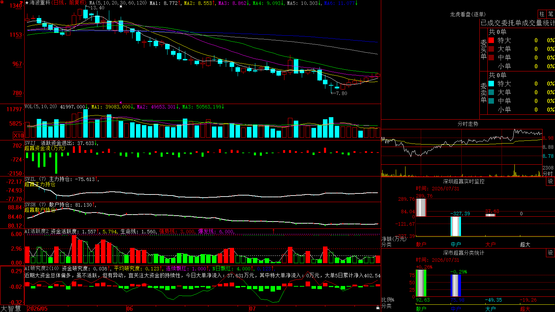555x312 pixels.
Task: Click the -19.26 超大 ratio value
Action: (528, 300)
